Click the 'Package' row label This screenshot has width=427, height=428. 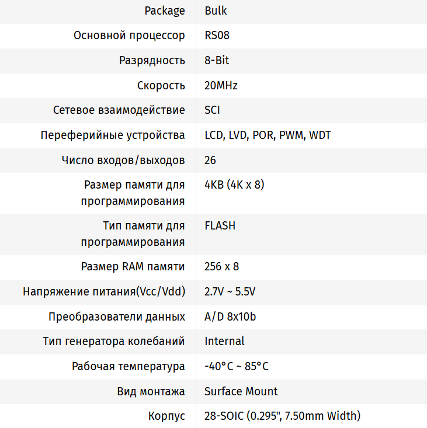tap(165, 11)
